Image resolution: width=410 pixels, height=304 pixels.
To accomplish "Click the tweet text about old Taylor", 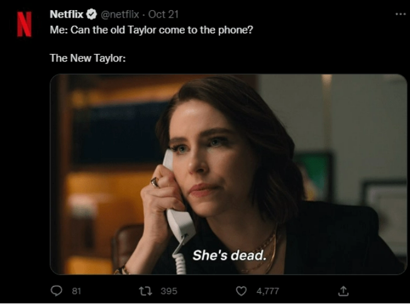I will coord(152,30).
